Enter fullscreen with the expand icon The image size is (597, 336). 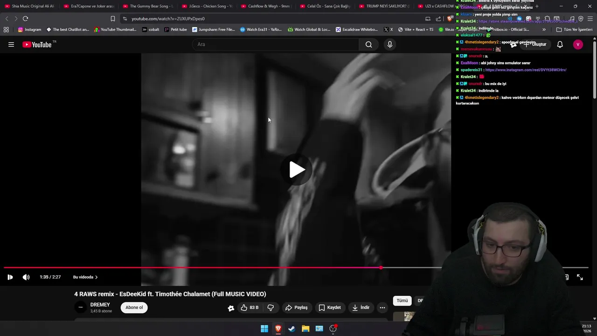pos(580,277)
